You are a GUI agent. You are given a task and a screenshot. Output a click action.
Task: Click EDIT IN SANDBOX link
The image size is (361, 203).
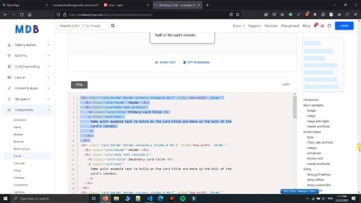tap(196, 63)
